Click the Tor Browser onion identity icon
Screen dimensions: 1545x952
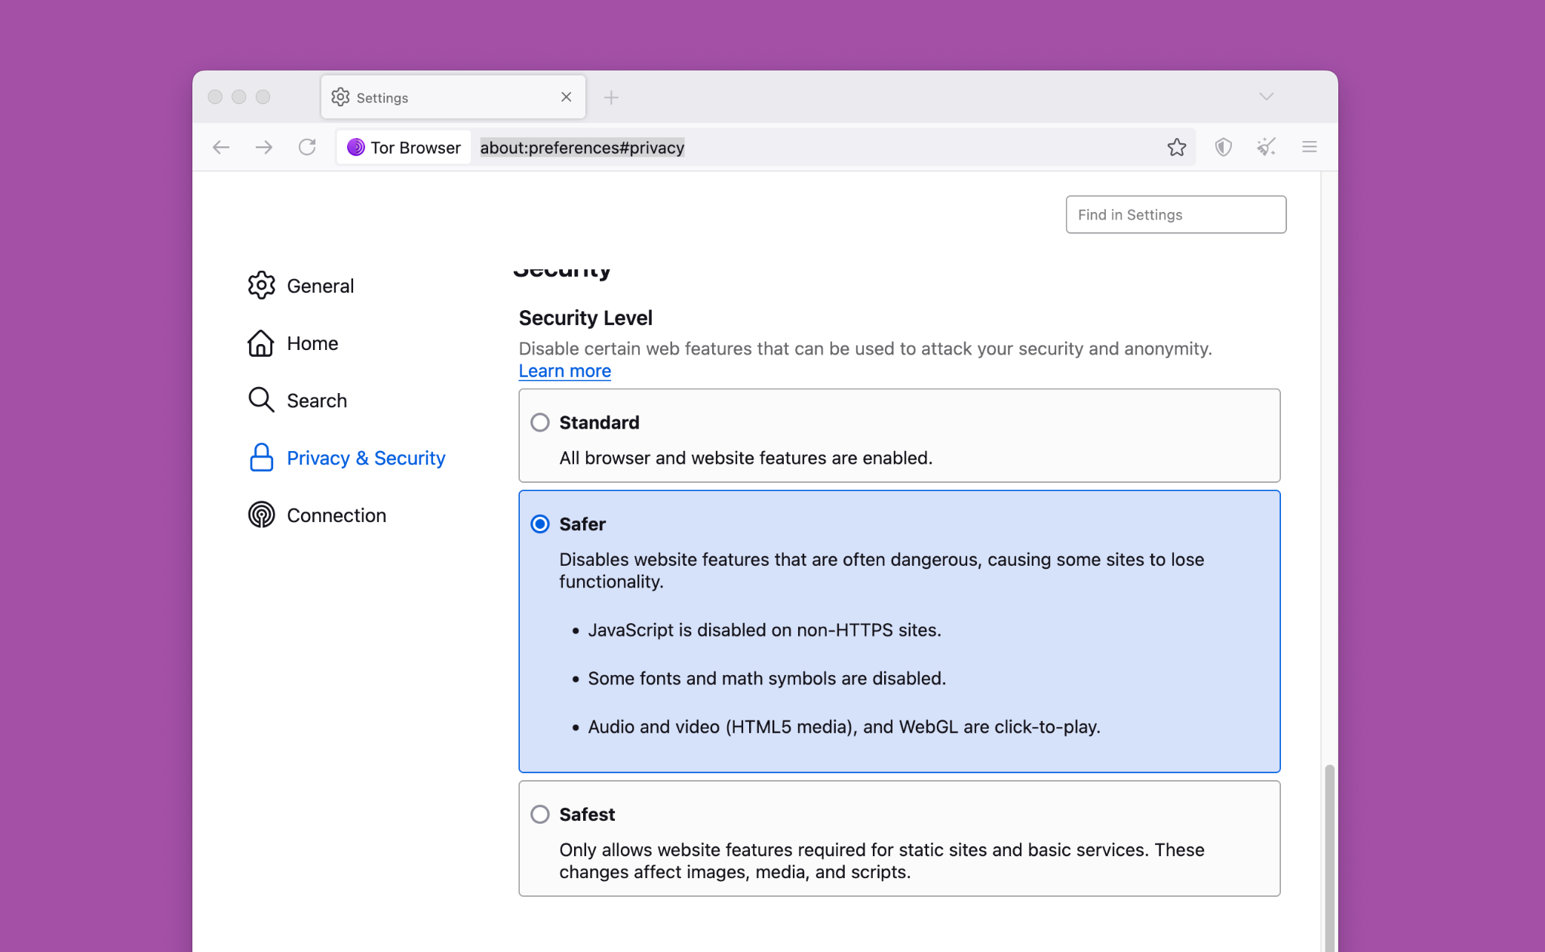point(356,147)
